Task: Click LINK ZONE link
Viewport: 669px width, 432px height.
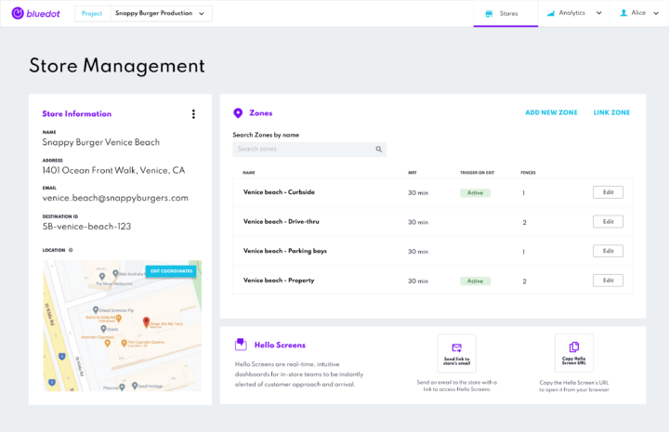Action: [x=611, y=112]
